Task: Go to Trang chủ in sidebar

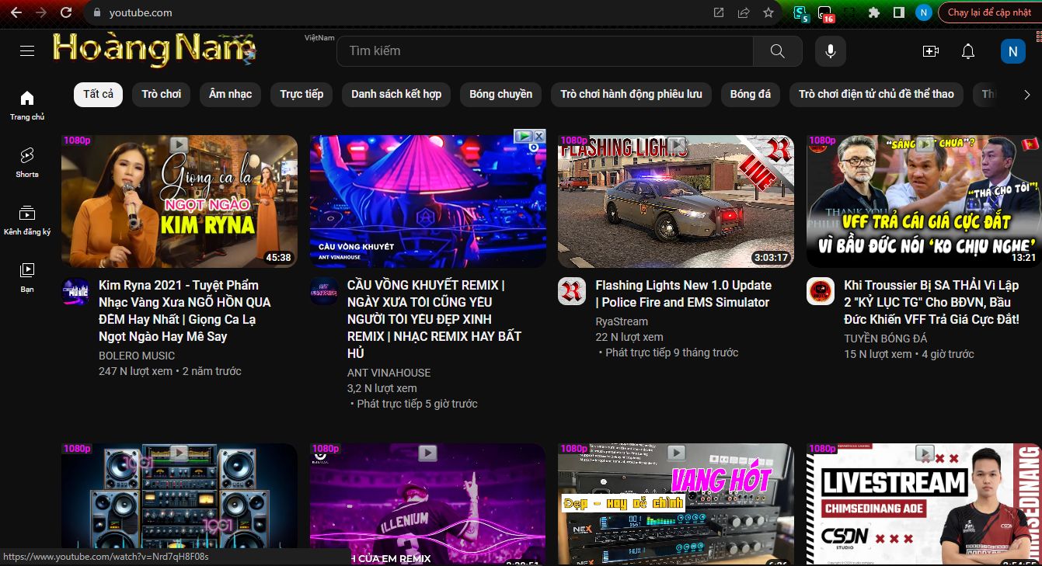Action: click(x=27, y=106)
